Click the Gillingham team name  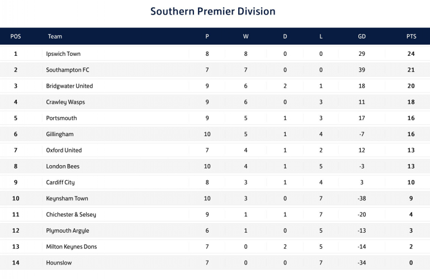pyautogui.click(x=60, y=134)
